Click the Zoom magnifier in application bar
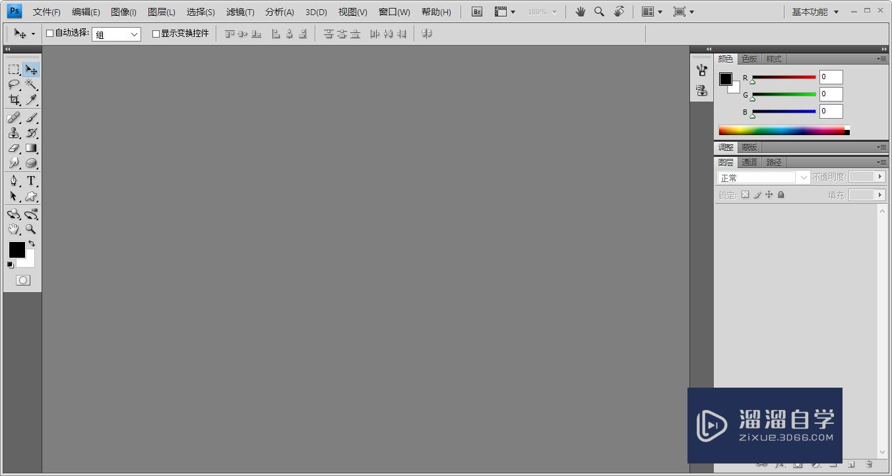Screen dimensions: 892x476 (x=599, y=11)
